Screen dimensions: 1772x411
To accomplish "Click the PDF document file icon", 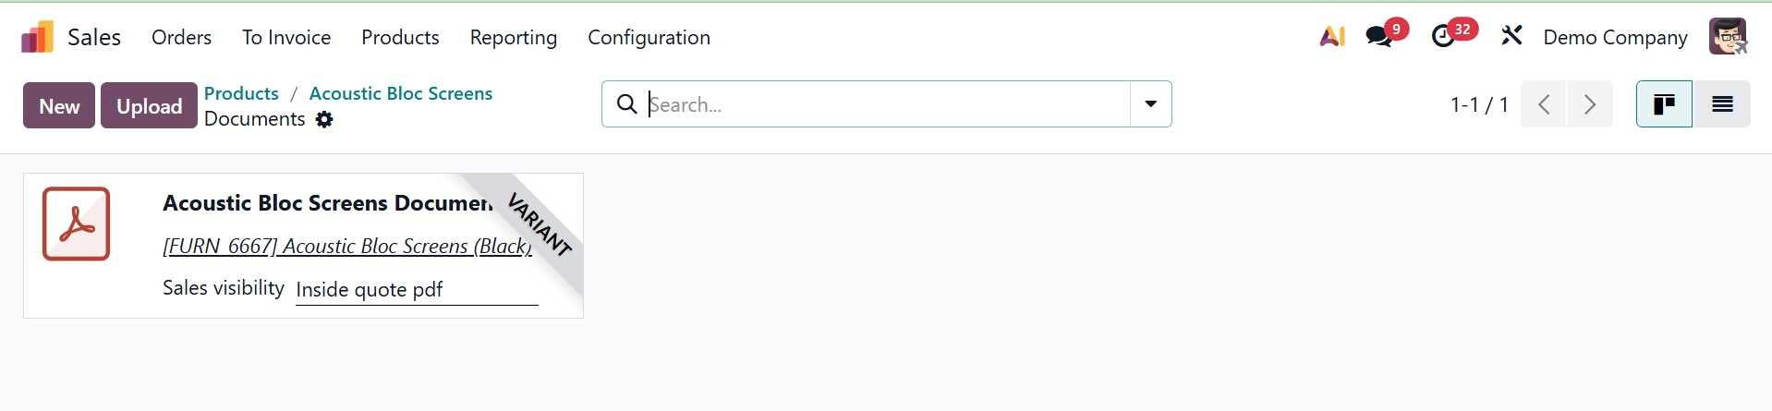I will [x=76, y=224].
